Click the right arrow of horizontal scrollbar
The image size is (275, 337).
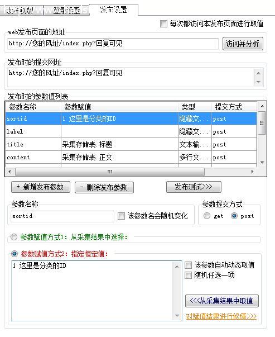click(252, 172)
